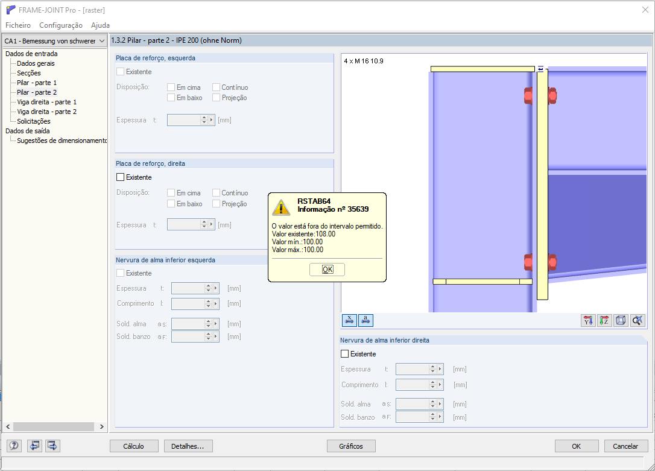Select Viga direita - parte 1 entry
This screenshot has width=655, height=471.
(47, 101)
